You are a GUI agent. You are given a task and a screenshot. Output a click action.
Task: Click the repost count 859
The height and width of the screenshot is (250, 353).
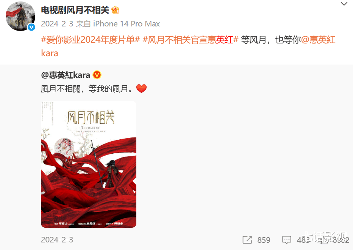[x=264, y=240]
